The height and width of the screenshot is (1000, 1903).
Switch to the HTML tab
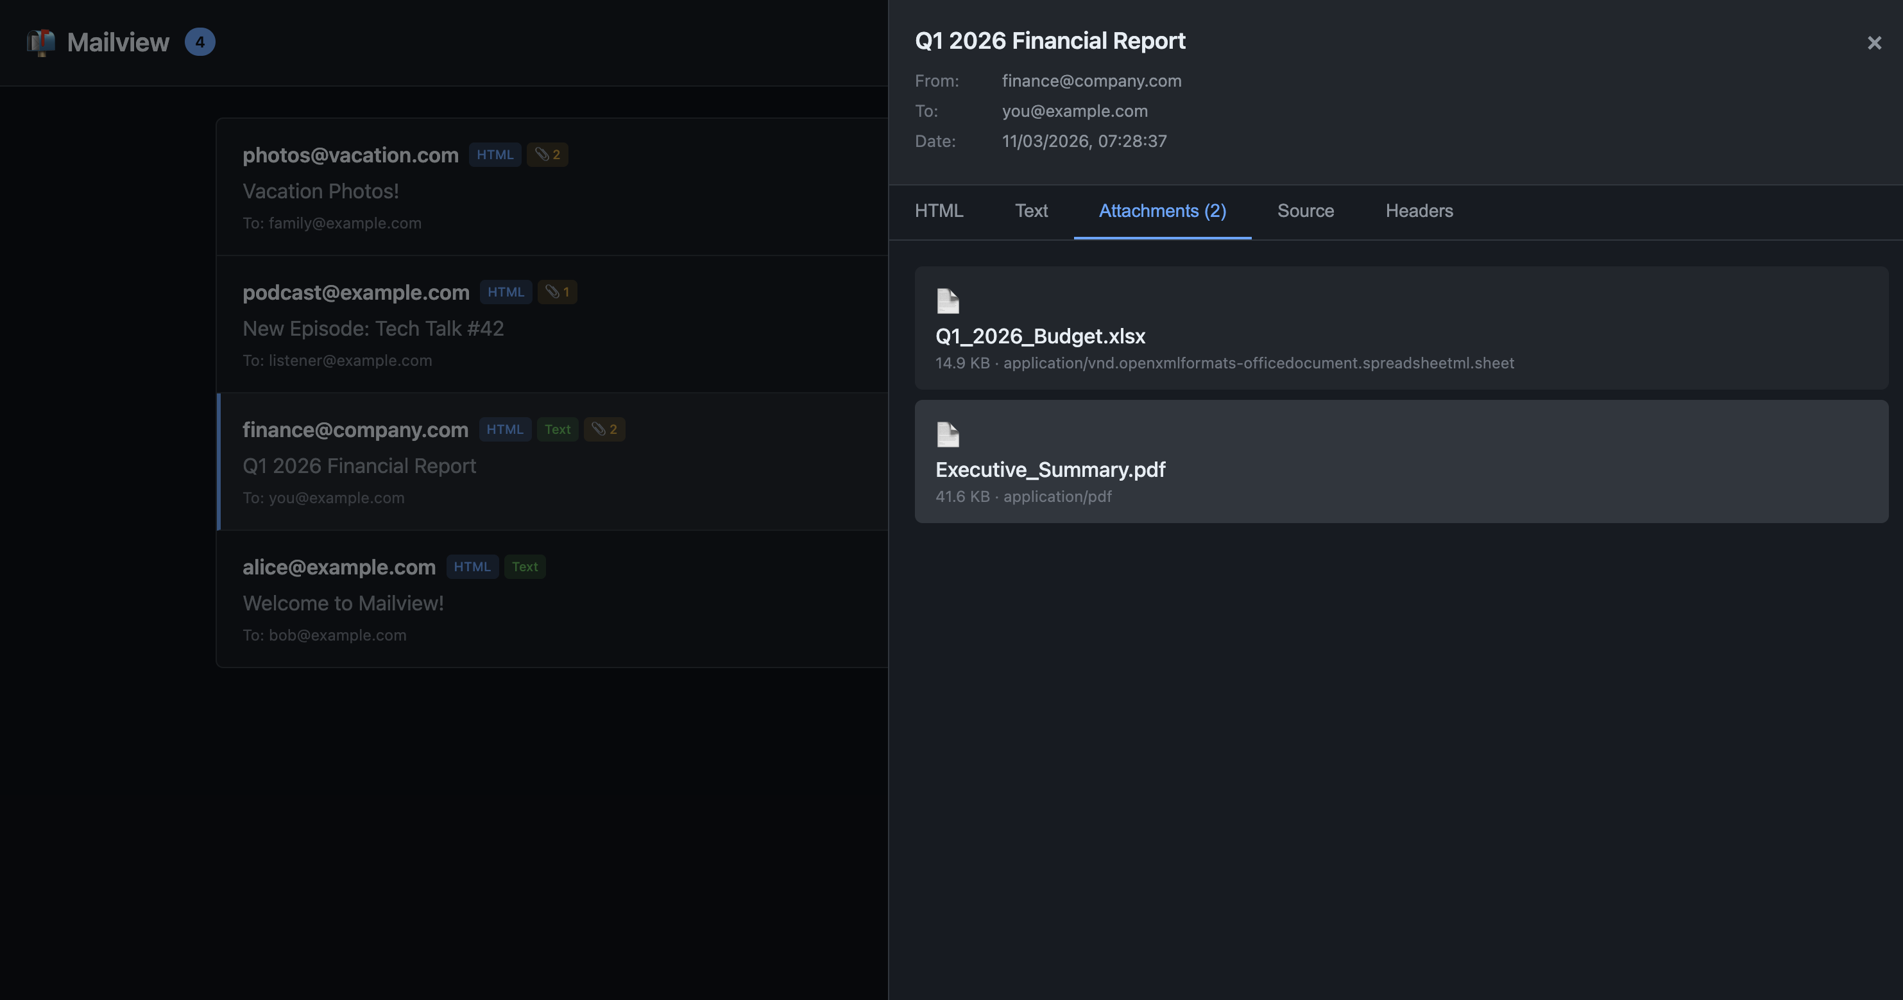pyautogui.click(x=939, y=211)
